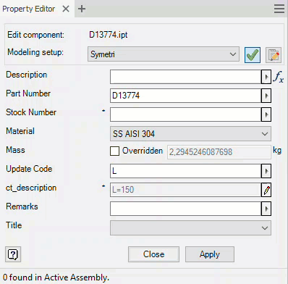The width and height of the screenshot is (288, 284).
Task: Open the fx function editor for Description
Action: tap(279, 77)
